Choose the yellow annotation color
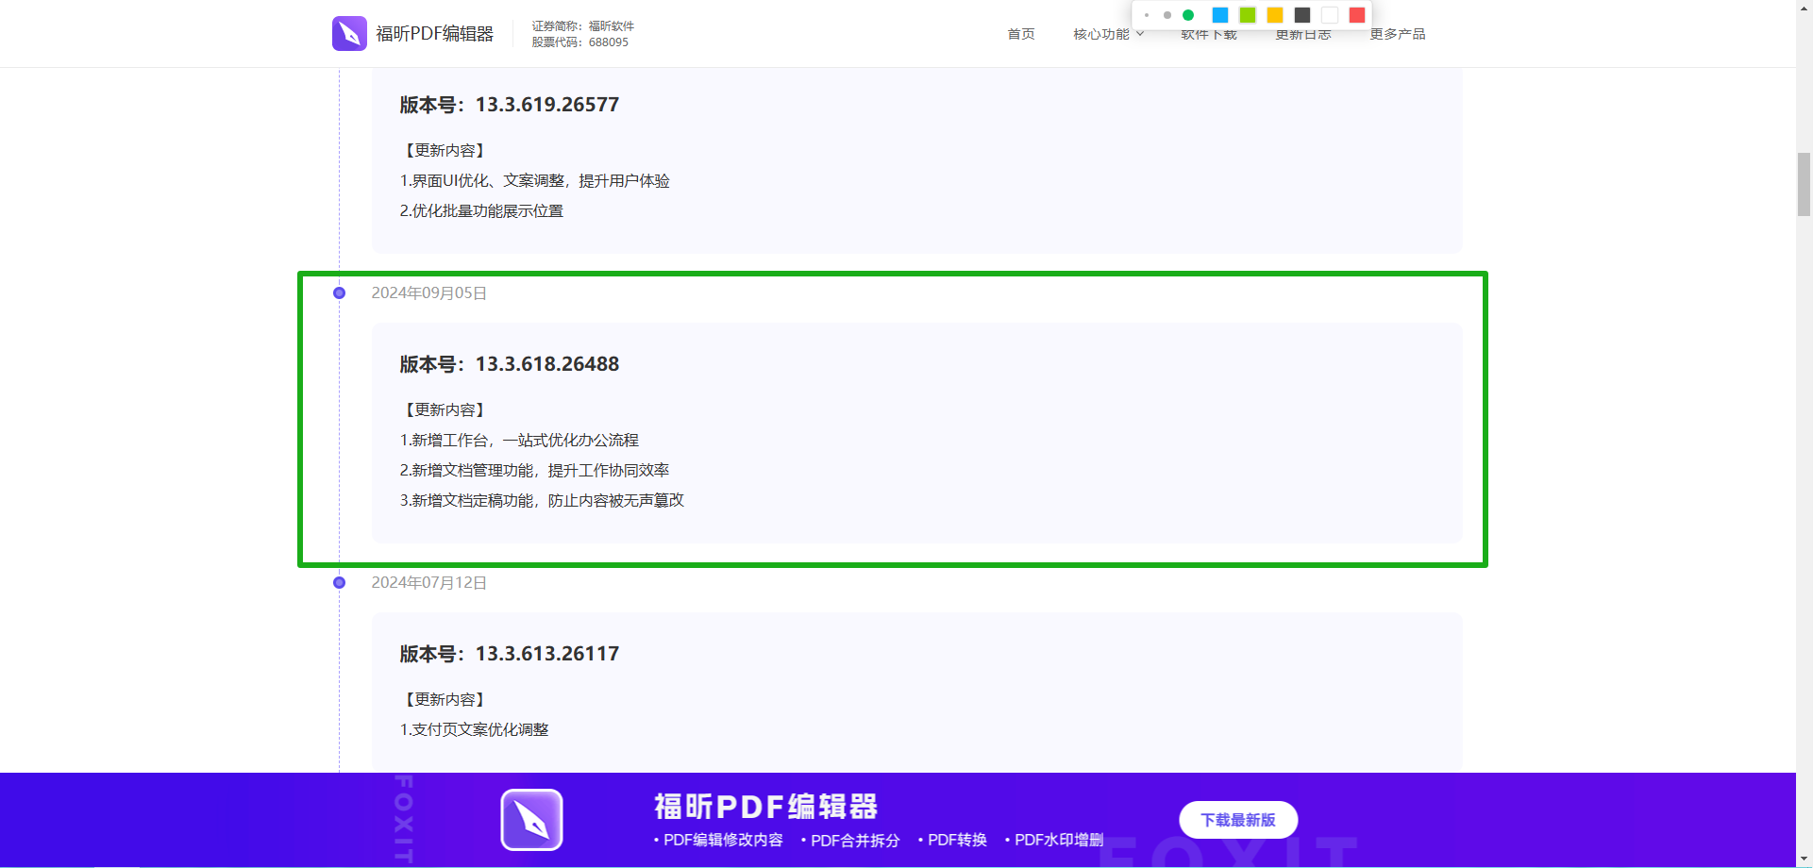1813x868 pixels. coord(1275,15)
